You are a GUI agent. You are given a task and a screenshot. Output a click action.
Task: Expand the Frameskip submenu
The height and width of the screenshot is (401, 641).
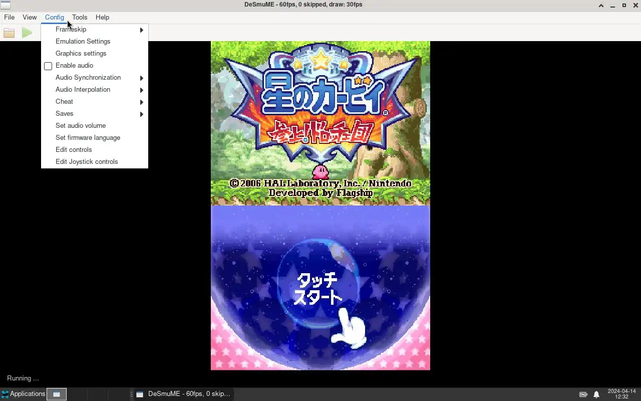(x=95, y=30)
